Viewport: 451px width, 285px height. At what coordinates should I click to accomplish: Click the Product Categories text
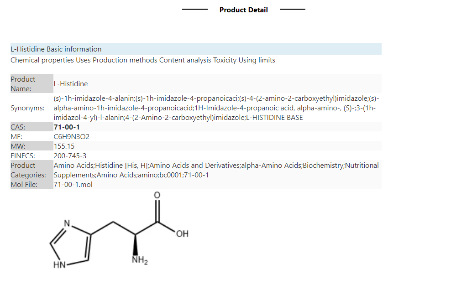click(x=216, y=170)
